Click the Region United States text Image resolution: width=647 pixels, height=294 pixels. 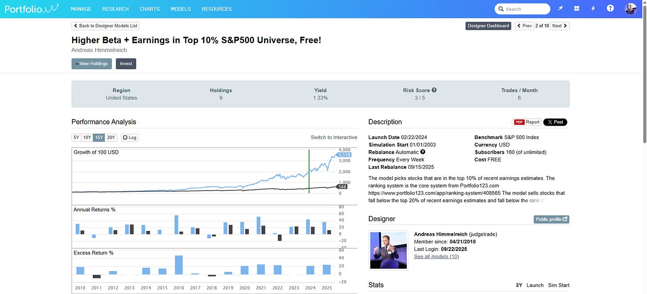(121, 94)
